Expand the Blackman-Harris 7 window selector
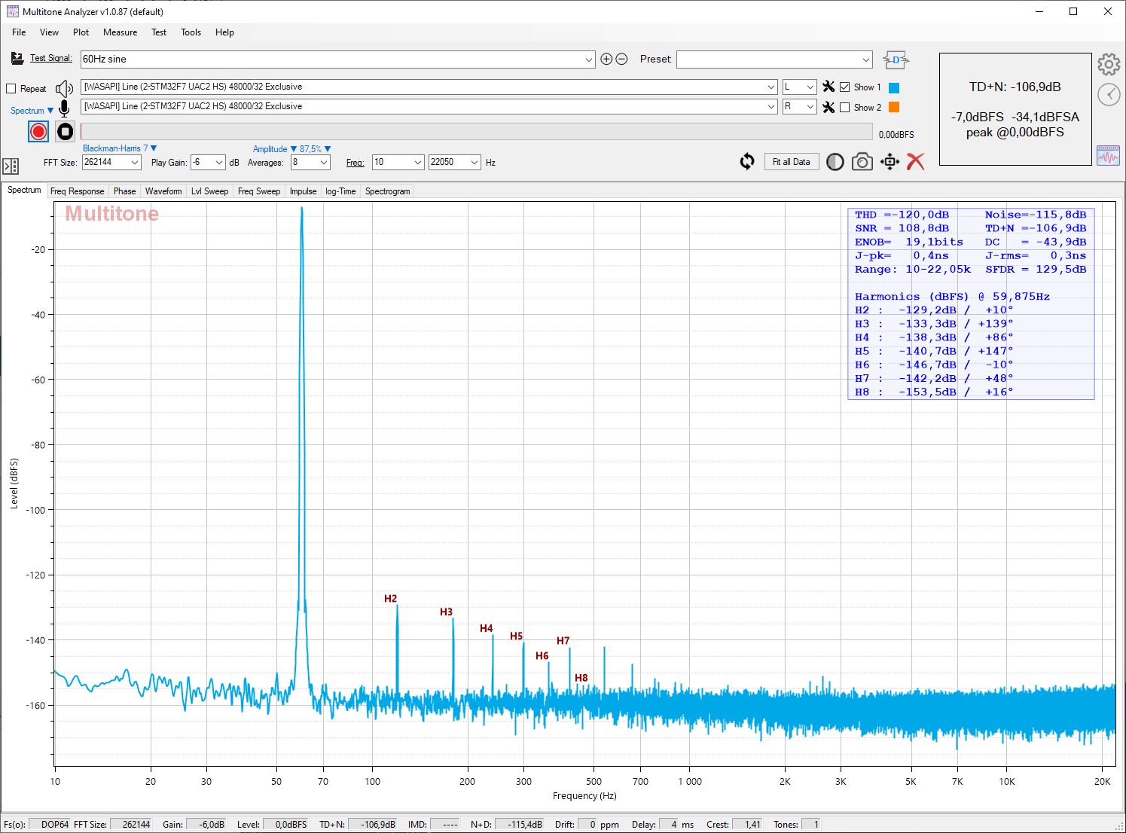 pos(120,148)
